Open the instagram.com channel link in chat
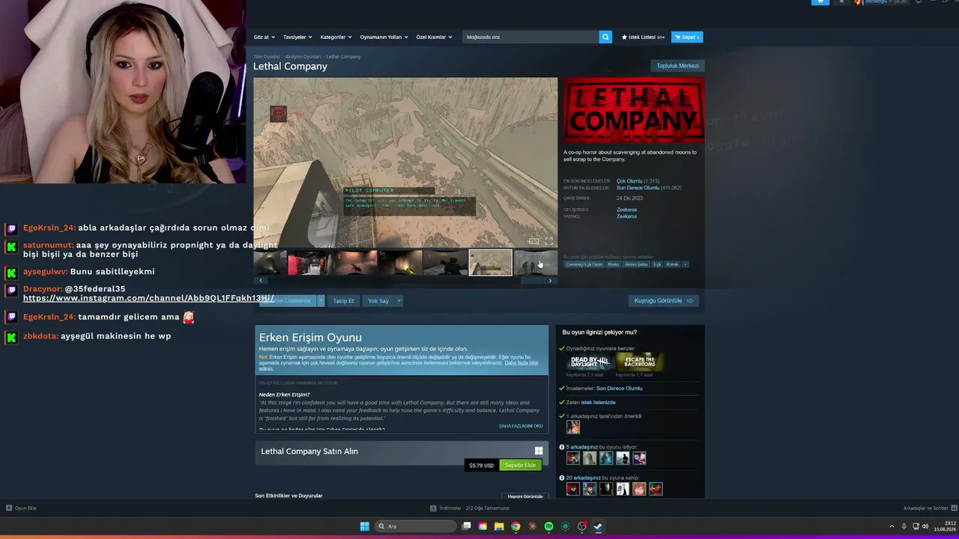959x539 pixels. (x=148, y=298)
